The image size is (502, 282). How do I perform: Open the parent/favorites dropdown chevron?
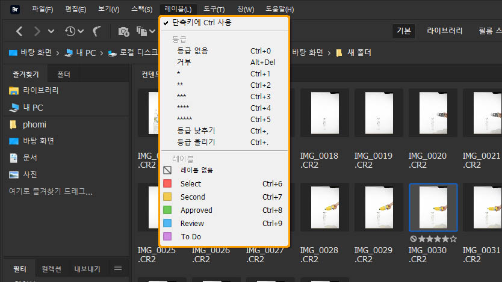click(x=51, y=31)
